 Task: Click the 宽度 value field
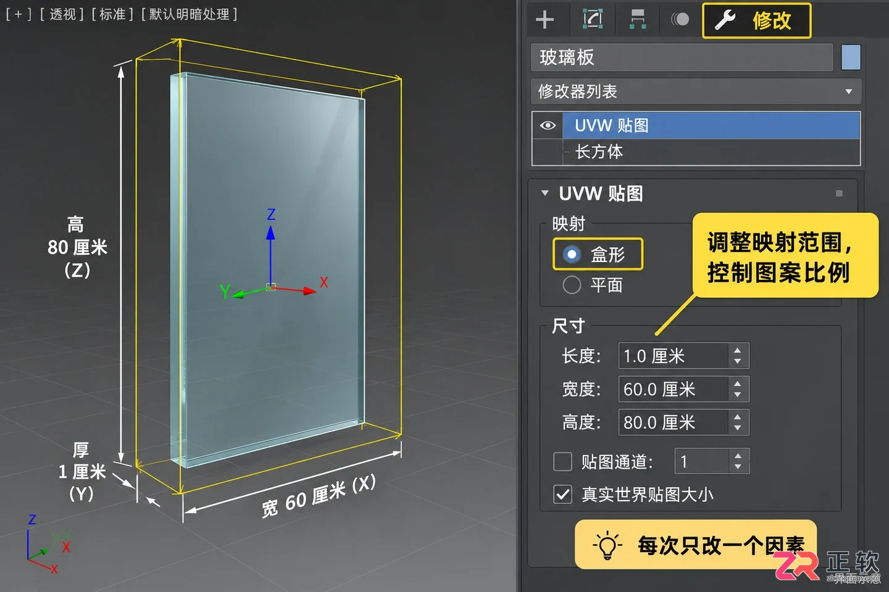673,389
